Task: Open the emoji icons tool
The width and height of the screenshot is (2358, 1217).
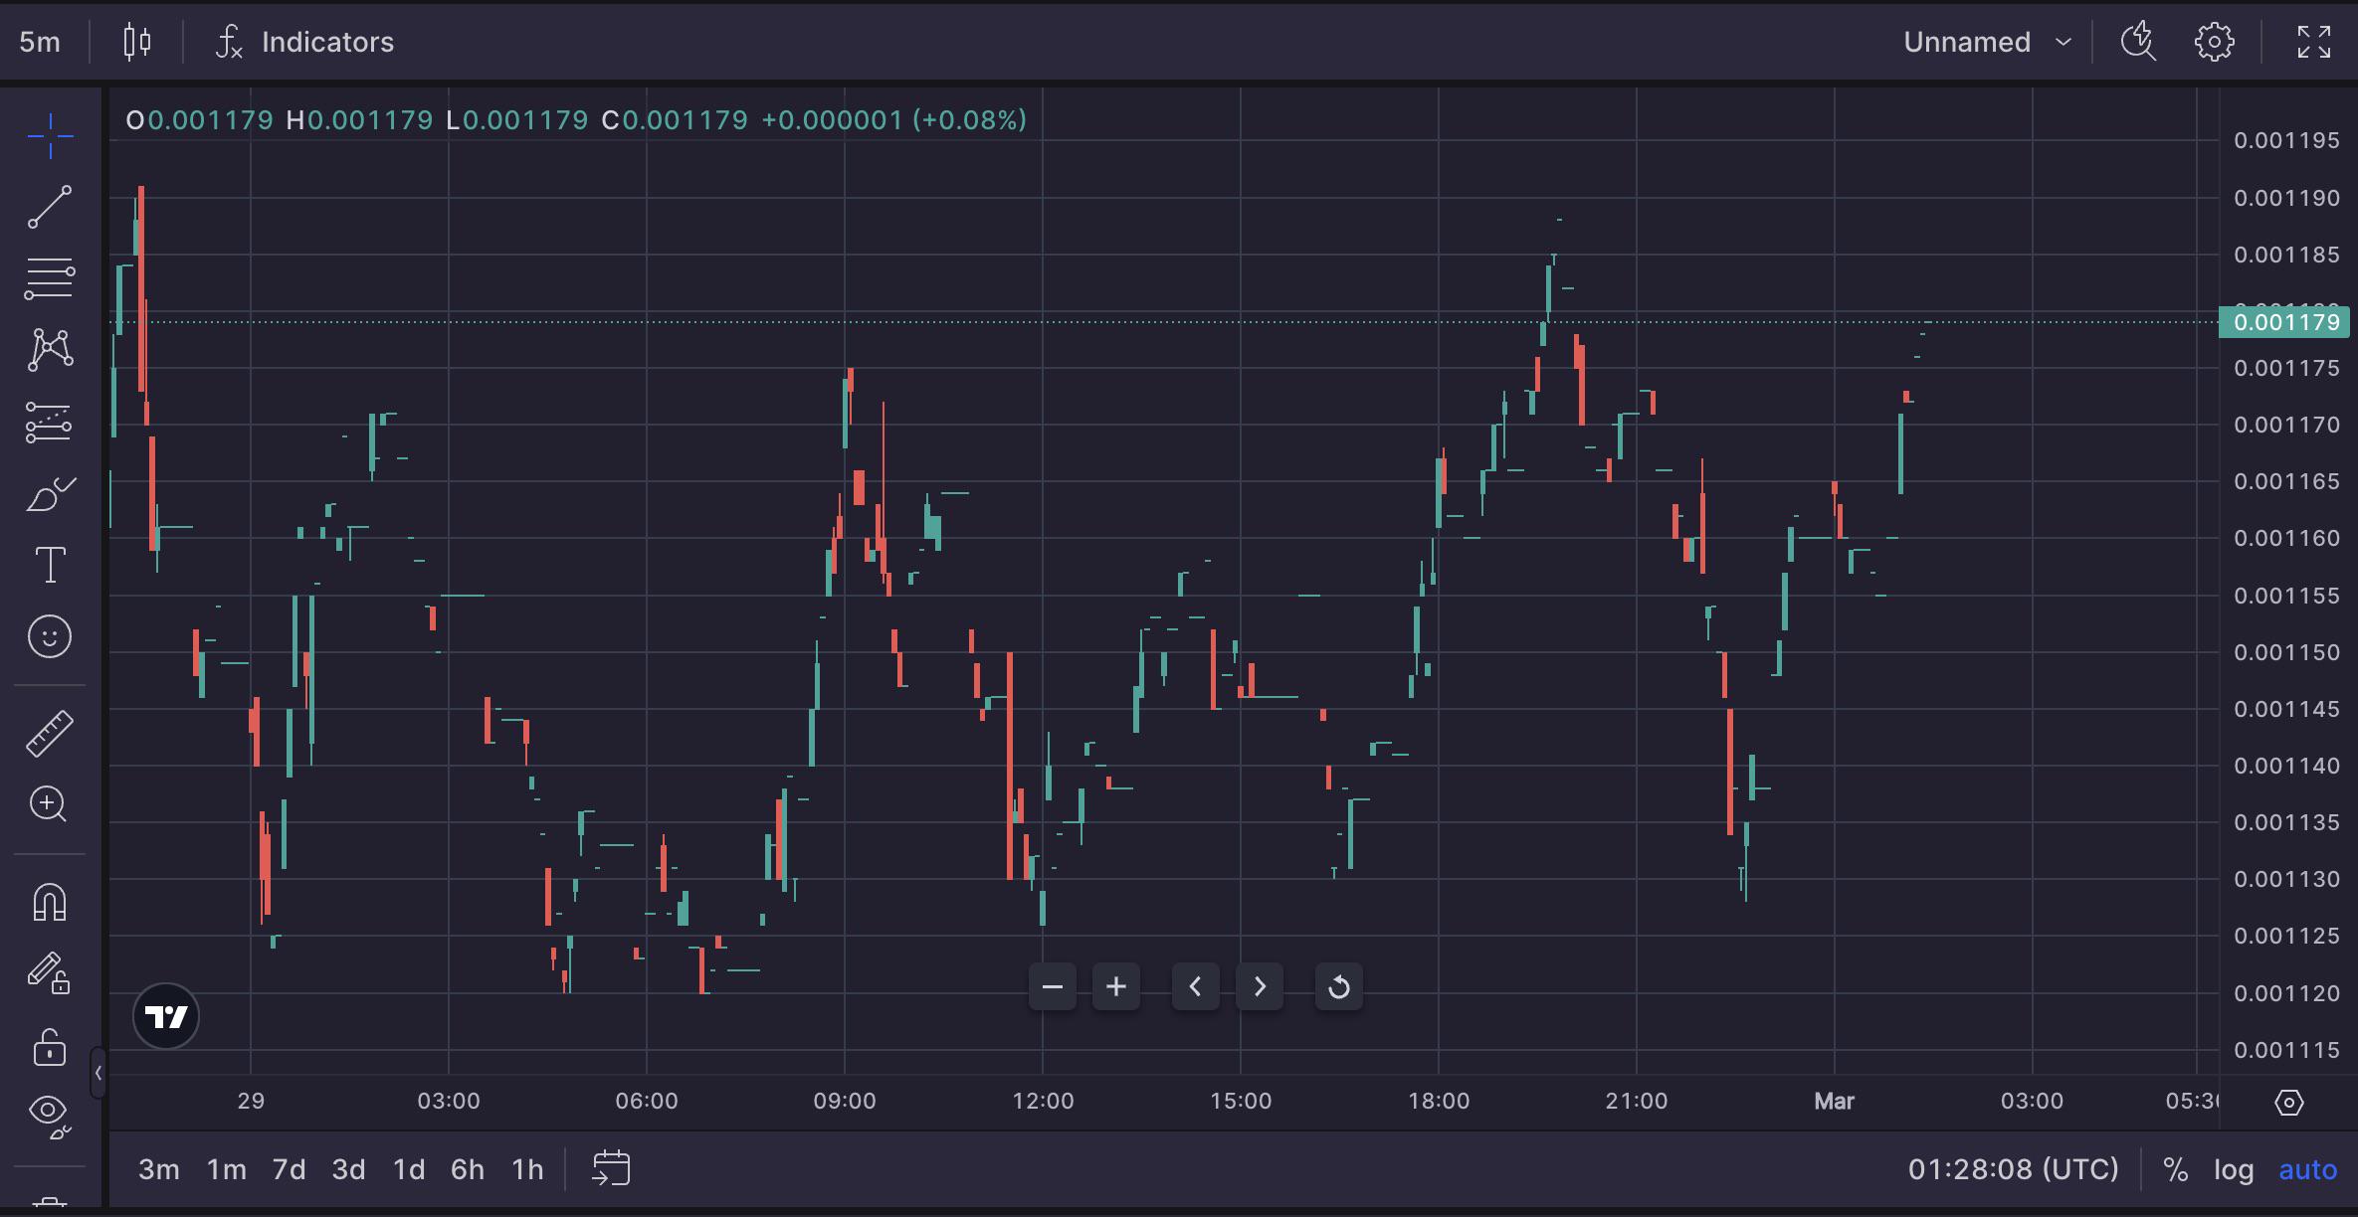Action: coord(50,636)
